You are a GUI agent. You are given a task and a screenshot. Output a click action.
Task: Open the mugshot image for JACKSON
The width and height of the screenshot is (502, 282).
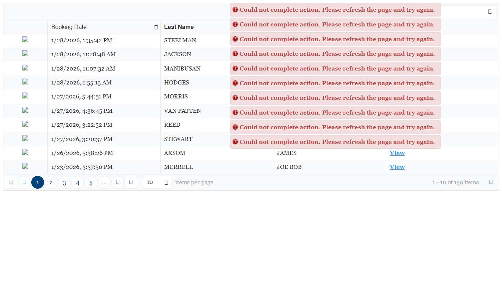[x=25, y=54]
